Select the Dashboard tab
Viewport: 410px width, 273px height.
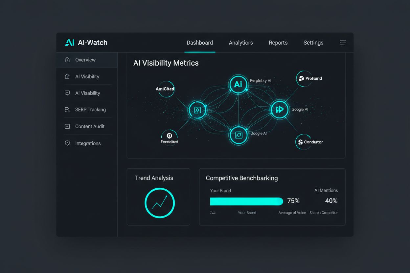click(x=200, y=43)
